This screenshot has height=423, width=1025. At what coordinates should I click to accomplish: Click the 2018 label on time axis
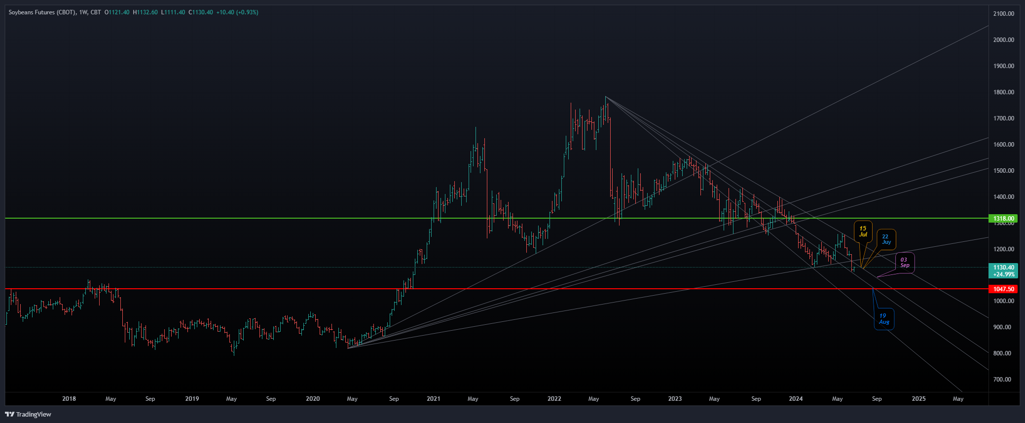click(x=69, y=399)
